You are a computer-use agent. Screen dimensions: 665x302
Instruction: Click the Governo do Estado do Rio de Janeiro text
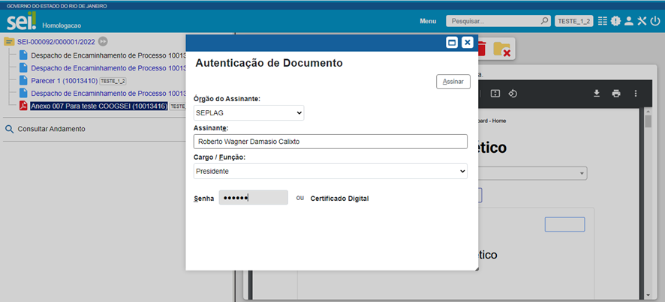click(x=57, y=6)
